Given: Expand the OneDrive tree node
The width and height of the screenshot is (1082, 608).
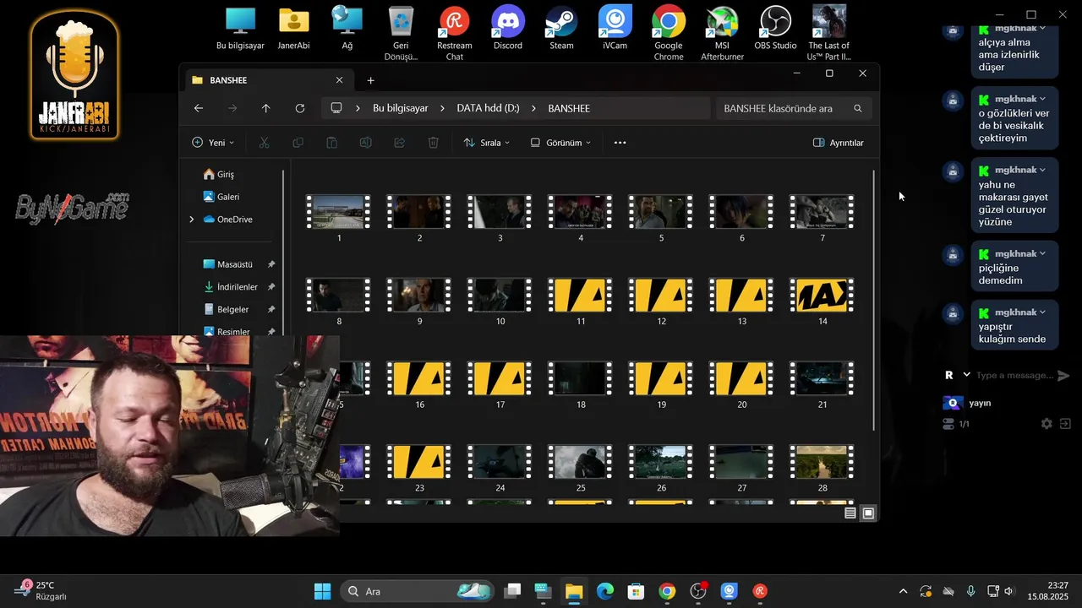Looking at the screenshot, I should click(192, 220).
